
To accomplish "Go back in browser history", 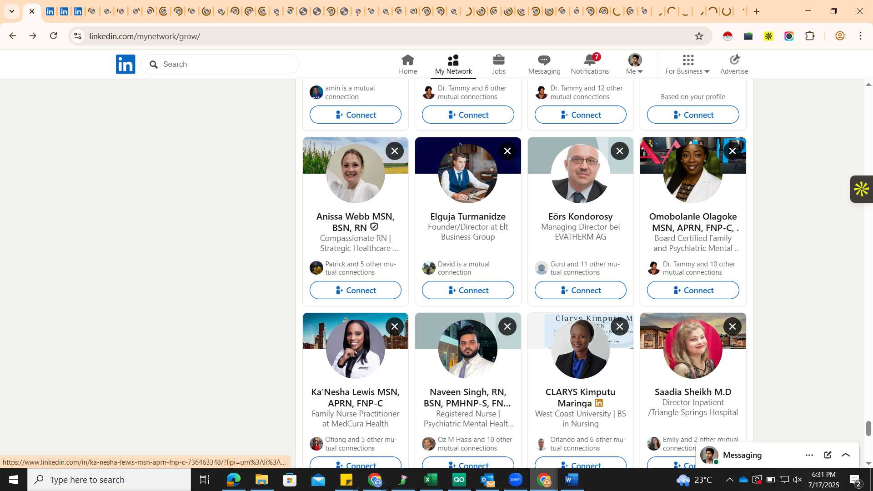I will [x=12, y=36].
